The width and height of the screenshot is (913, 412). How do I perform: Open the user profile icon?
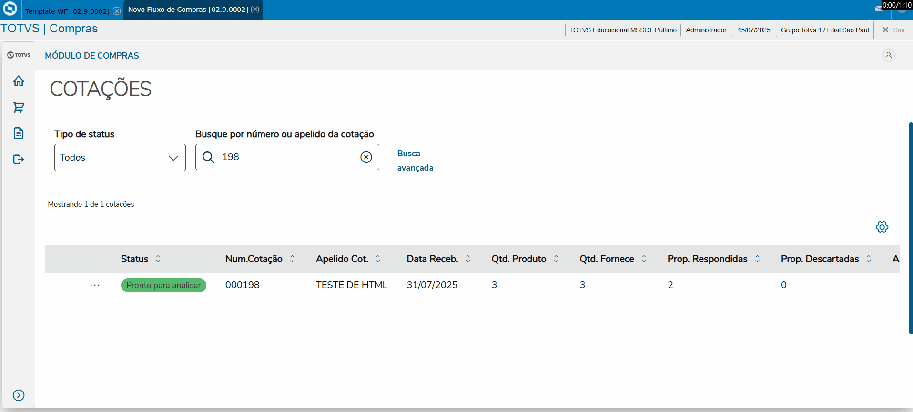tap(888, 55)
